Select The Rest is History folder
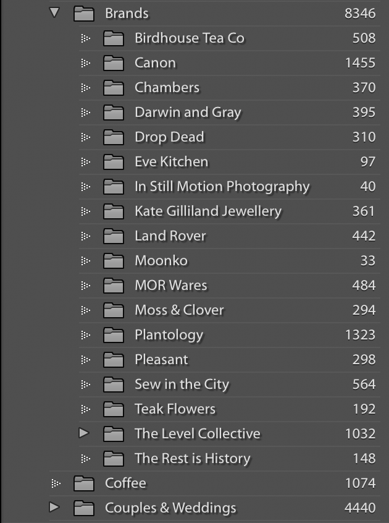389x523 pixels. pyautogui.click(x=193, y=458)
